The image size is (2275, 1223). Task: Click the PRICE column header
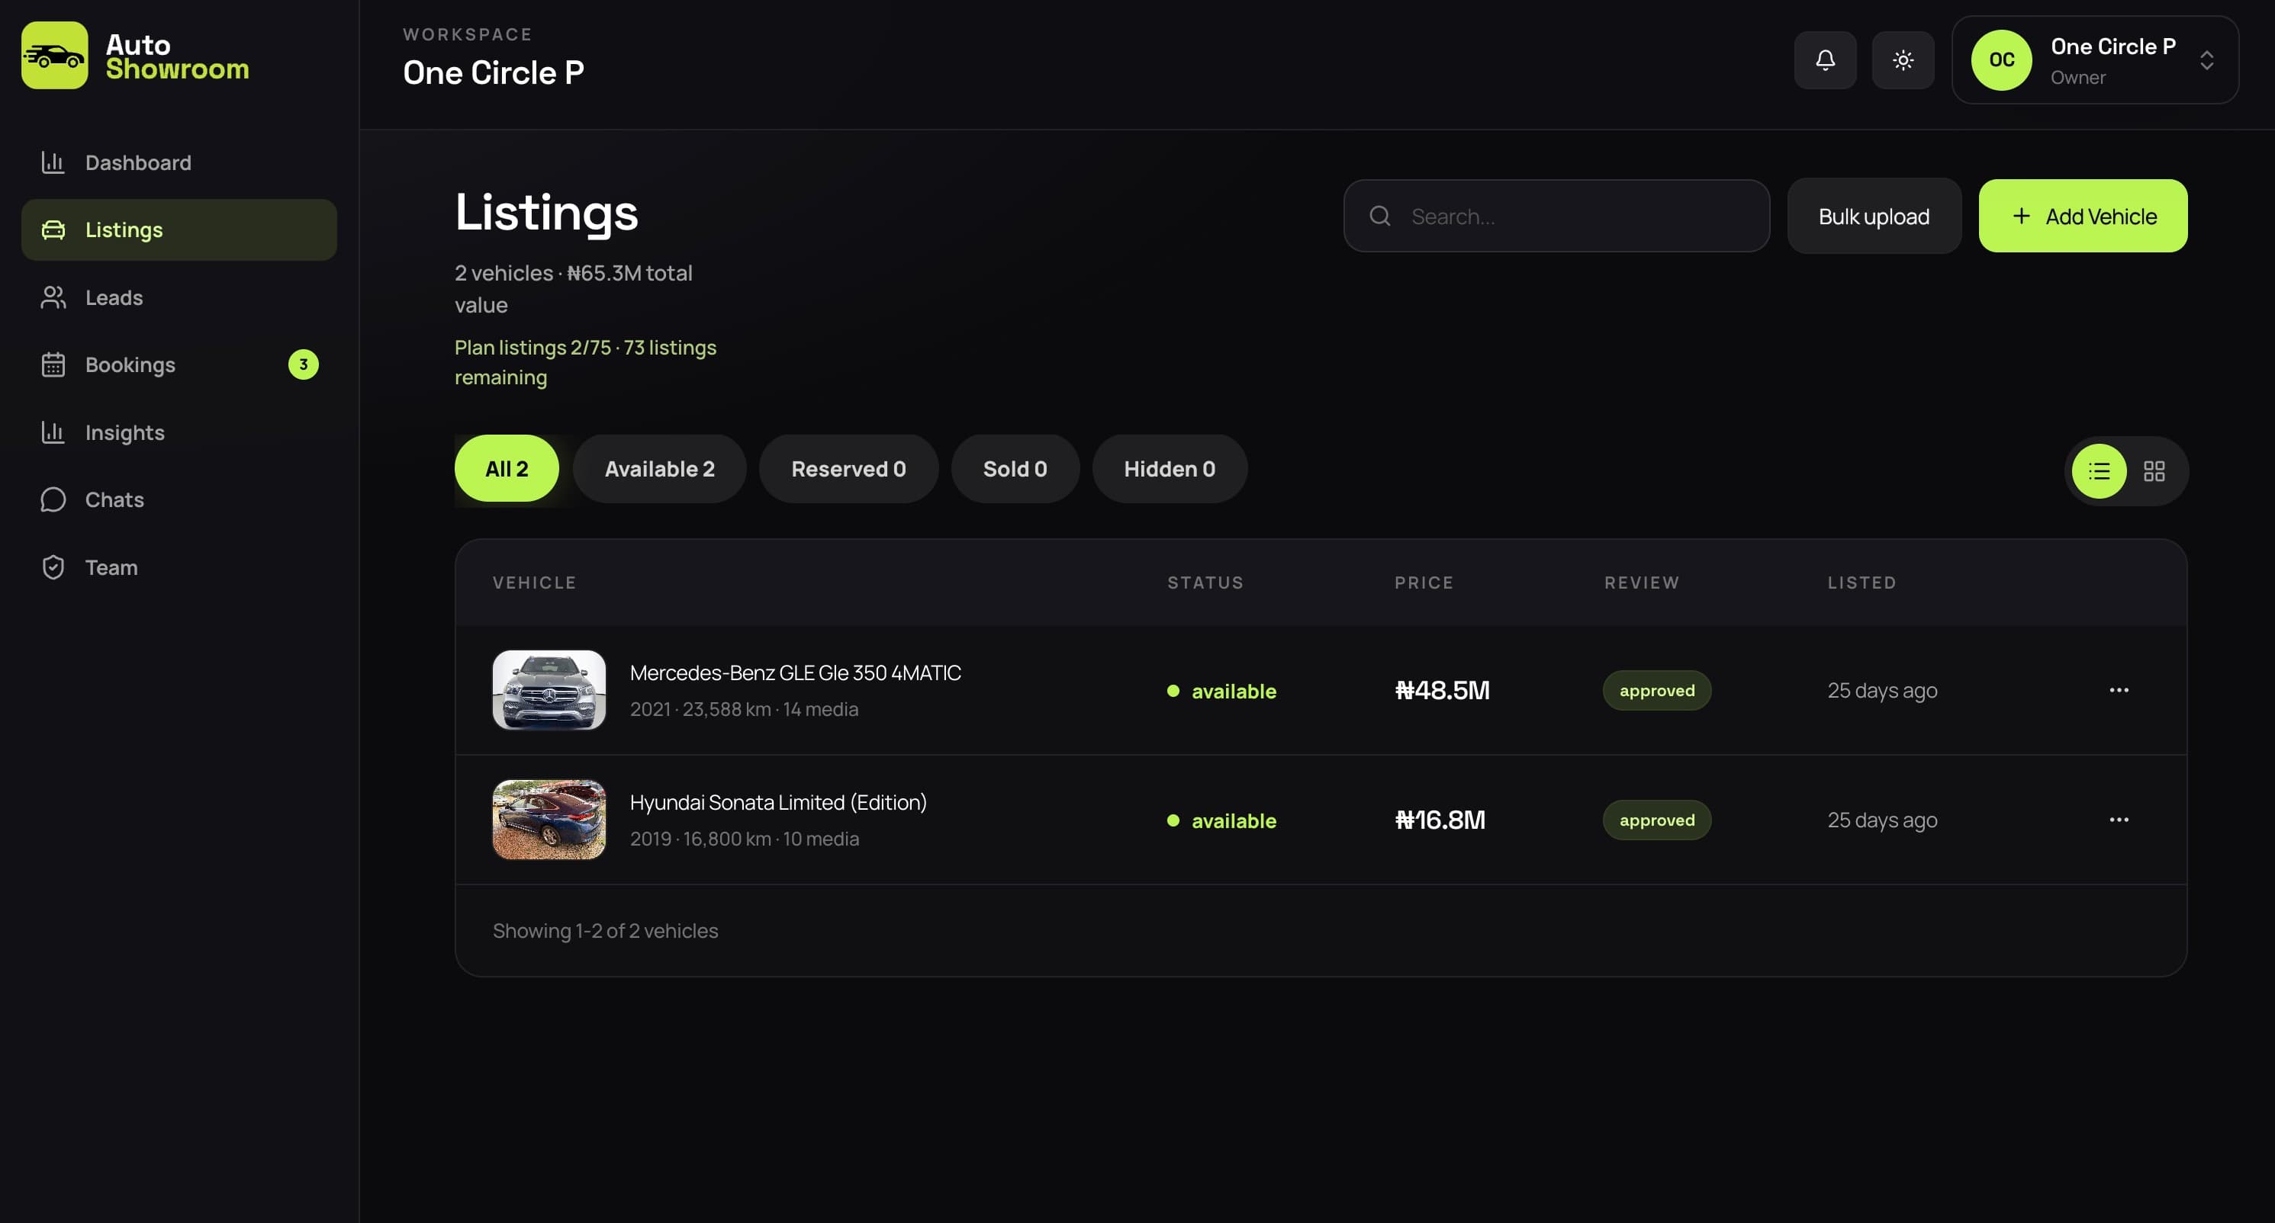pyautogui.click(x=1424, y=583)
